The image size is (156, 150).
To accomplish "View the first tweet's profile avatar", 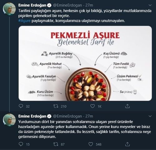I will pyautogui.click(x=9, y=9).
